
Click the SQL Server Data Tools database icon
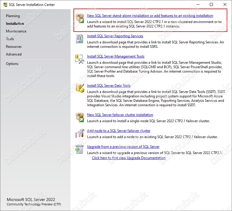(x=80, y=88)
